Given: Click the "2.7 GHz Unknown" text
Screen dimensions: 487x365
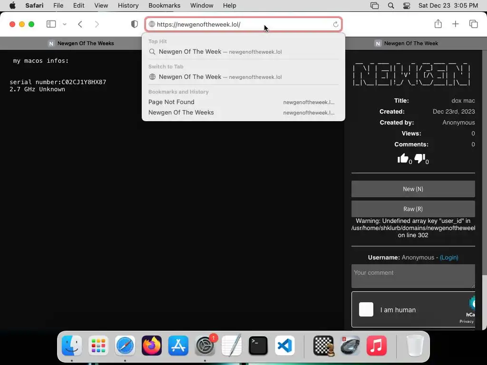Looking at the screenshot, I should pos(37,89).
